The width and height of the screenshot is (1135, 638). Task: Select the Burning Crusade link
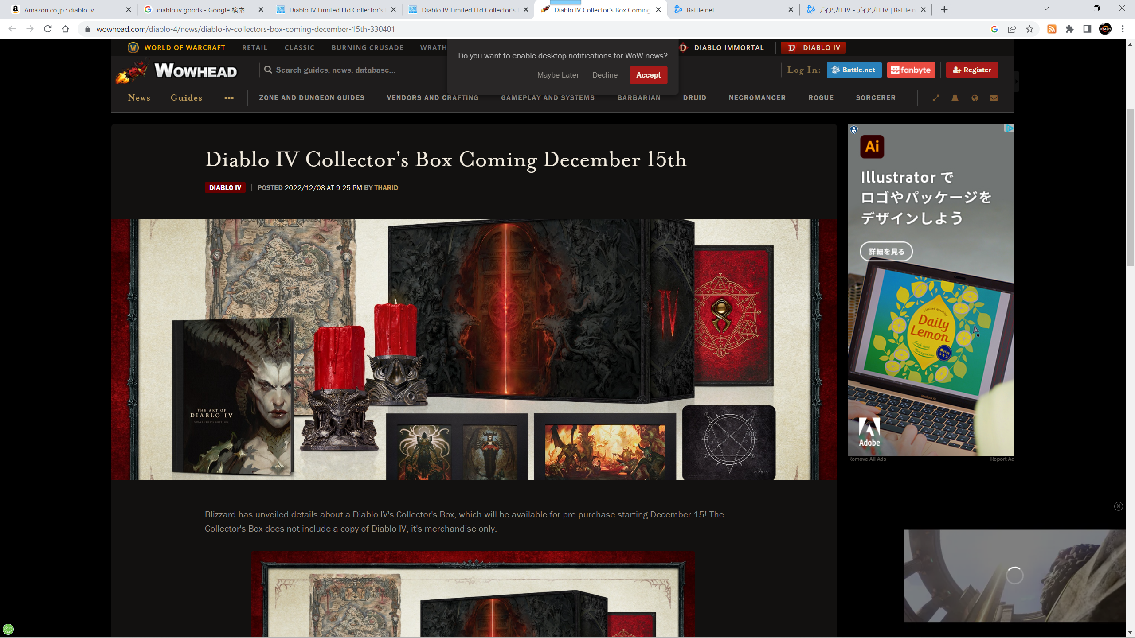368,48
